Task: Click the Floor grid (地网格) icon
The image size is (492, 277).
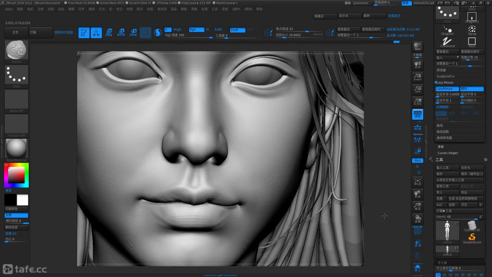Action: coord(417,127)
